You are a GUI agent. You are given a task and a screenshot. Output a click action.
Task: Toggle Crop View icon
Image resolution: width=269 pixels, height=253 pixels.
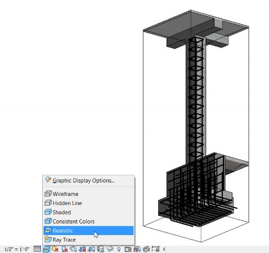[x=83, y=249]
